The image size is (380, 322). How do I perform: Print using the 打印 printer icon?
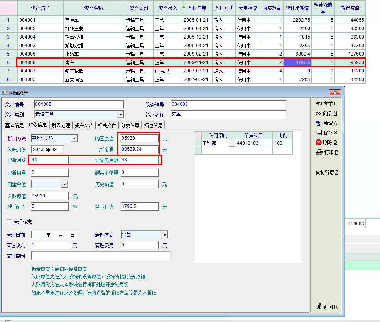[x=319, y=152]
